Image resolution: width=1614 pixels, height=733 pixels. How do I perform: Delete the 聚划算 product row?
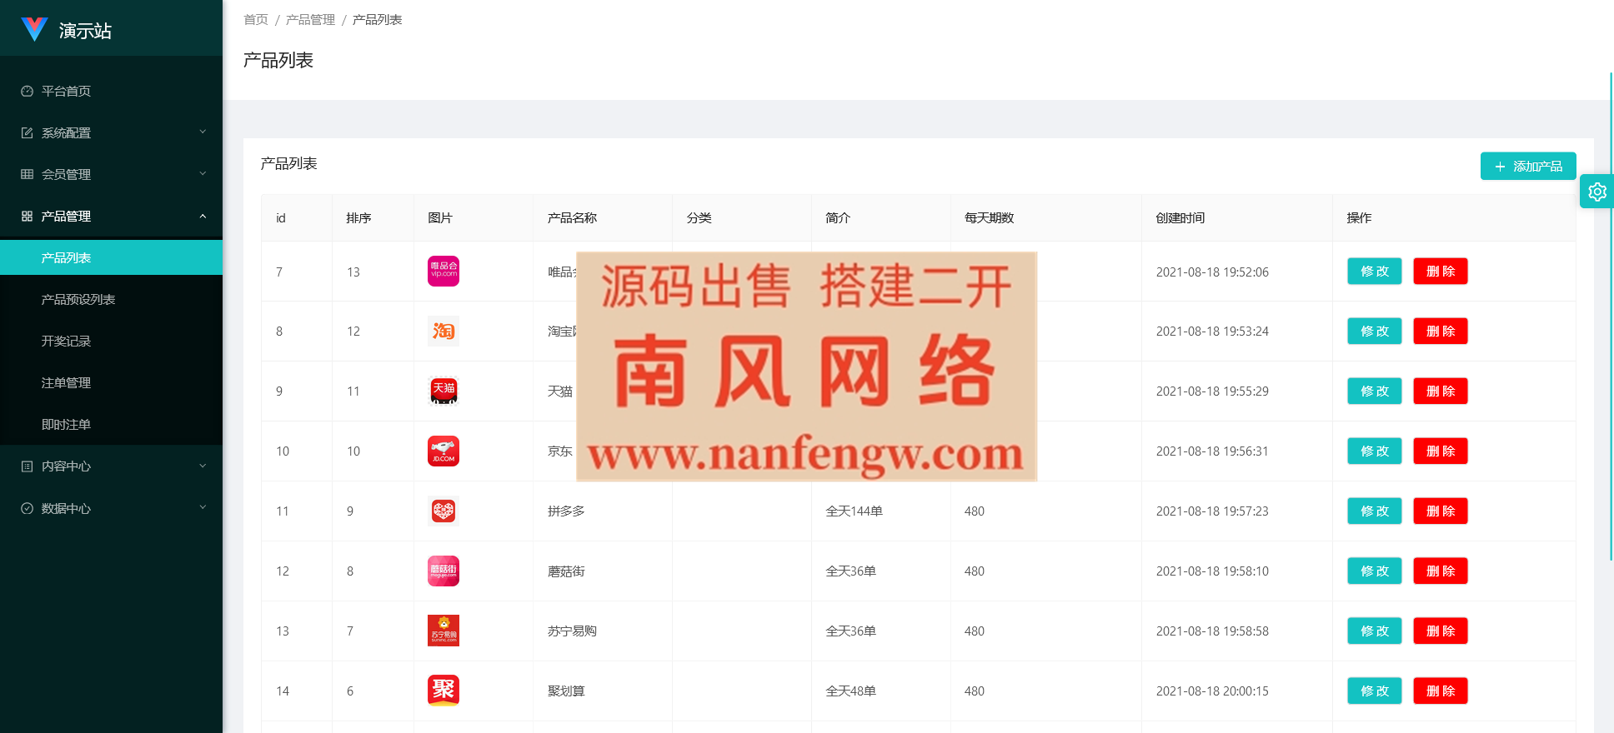pos(1440,691)
